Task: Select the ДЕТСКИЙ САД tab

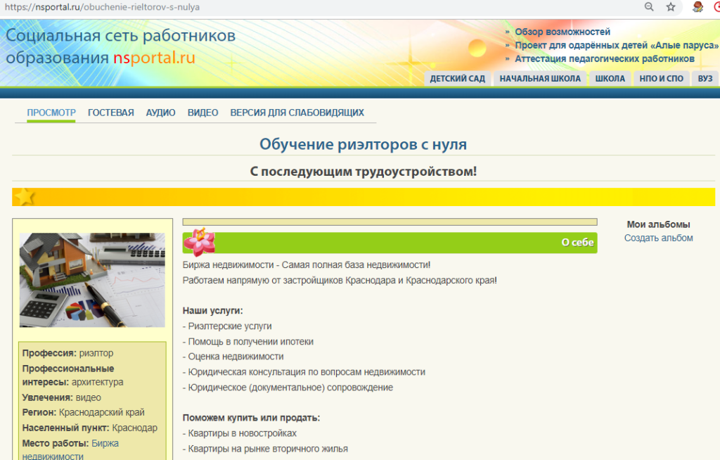Action: [x=457, y=79]
